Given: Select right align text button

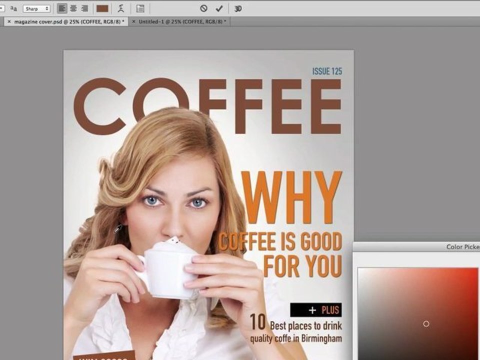Looking at the screenshot, I should pyautogui.click(x=84, y=8).
